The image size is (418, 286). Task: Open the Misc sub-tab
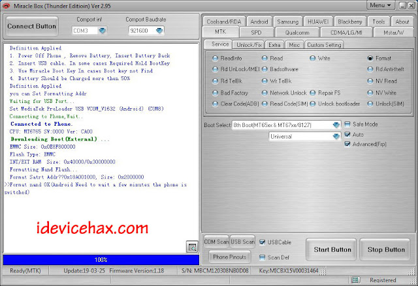(295, 45)
